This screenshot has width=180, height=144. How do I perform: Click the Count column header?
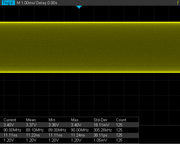(121, 120)
